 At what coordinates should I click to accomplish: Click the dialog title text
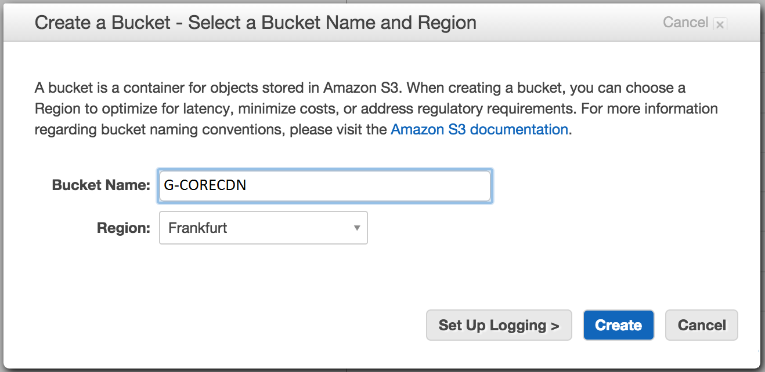255,23
